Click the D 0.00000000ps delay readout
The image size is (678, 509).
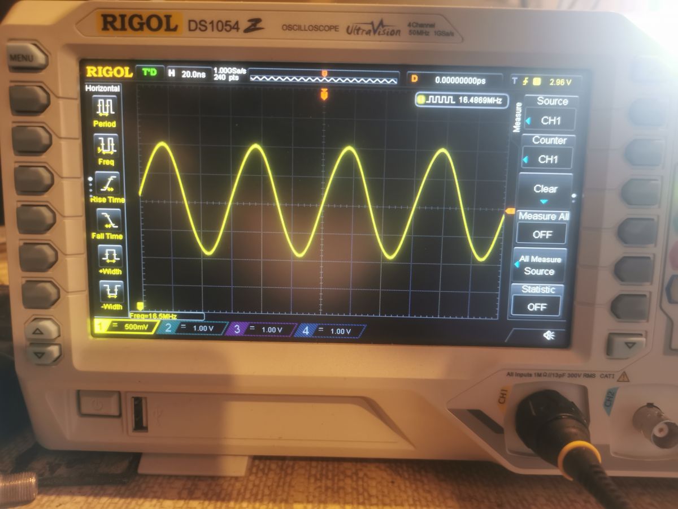point(455,80)
